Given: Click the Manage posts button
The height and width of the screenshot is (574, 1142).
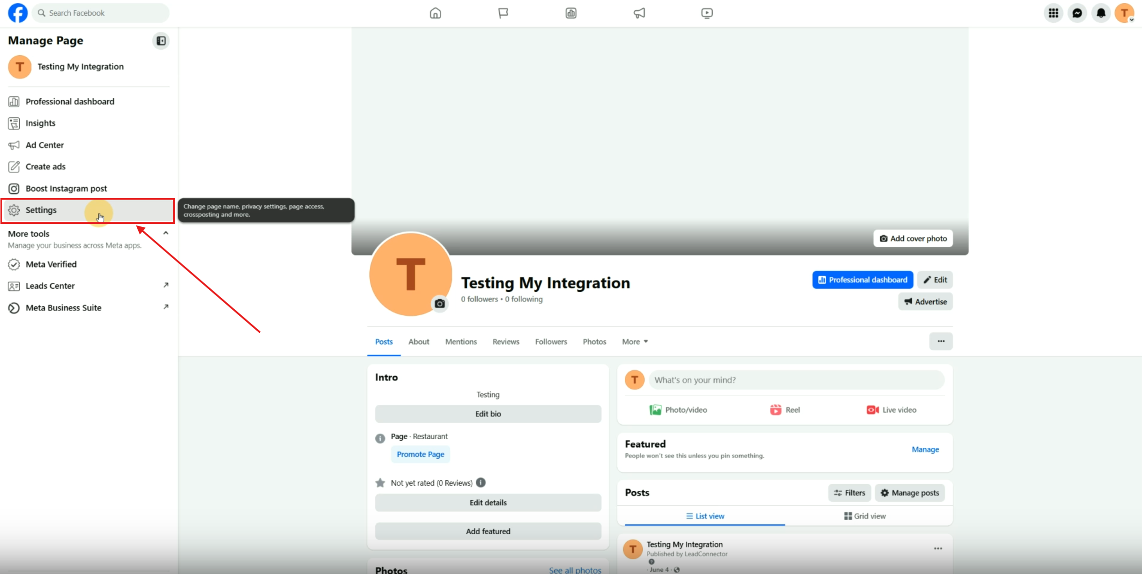Looking at the screenshot, I should coord(910,493).
